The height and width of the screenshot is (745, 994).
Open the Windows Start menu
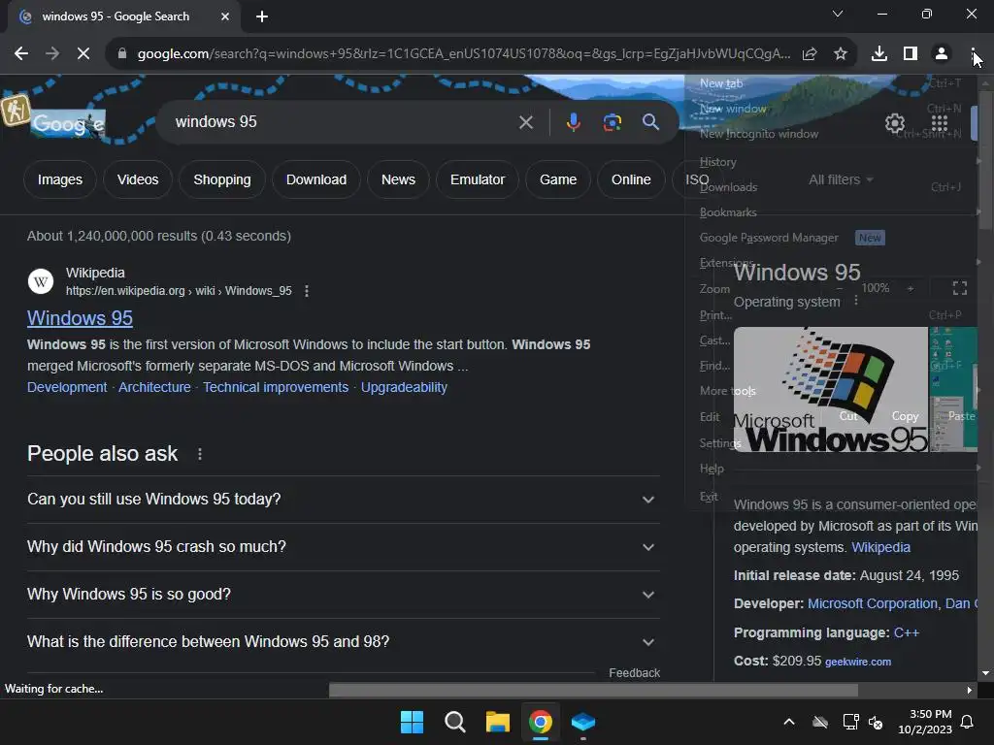point(412,722)
